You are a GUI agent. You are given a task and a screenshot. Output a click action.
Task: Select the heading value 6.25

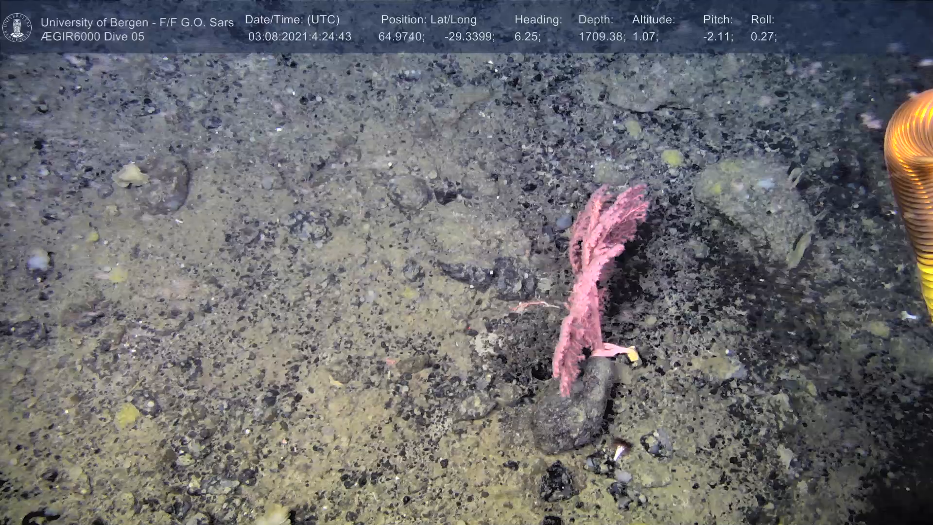[x=527, y=37]
